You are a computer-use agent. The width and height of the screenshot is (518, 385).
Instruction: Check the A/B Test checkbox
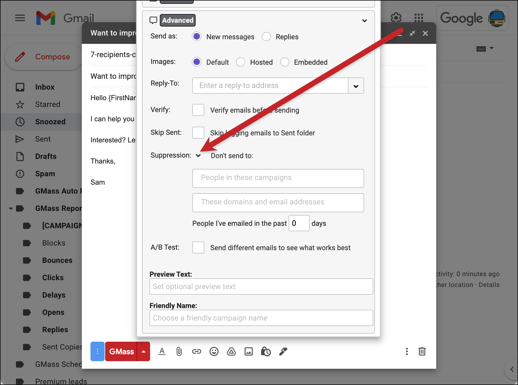pyautogui.click(x=198, y=247)
